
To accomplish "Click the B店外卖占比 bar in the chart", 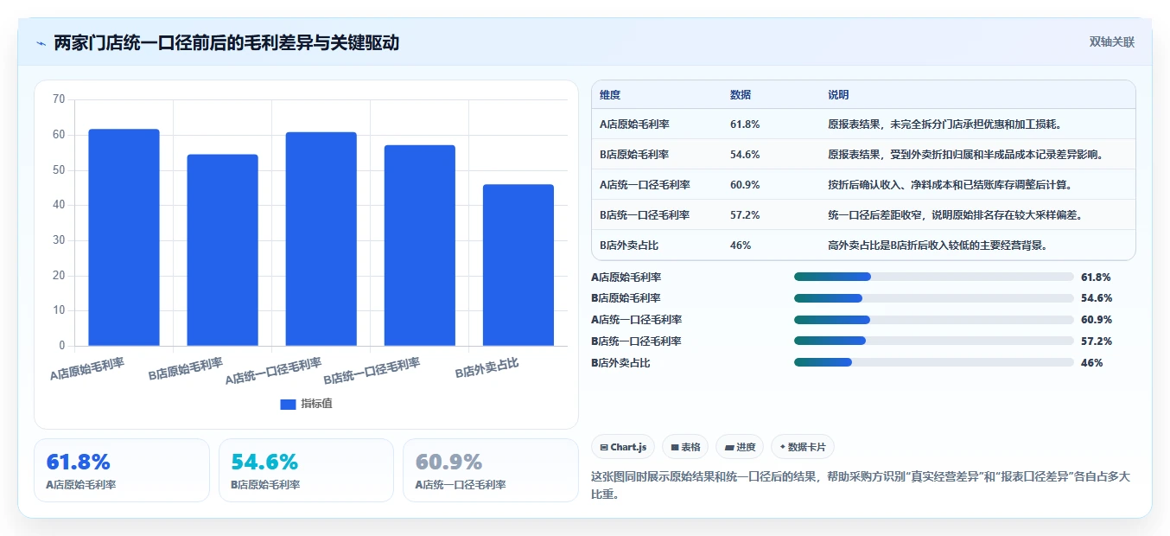I will click(x=518, y=265).
